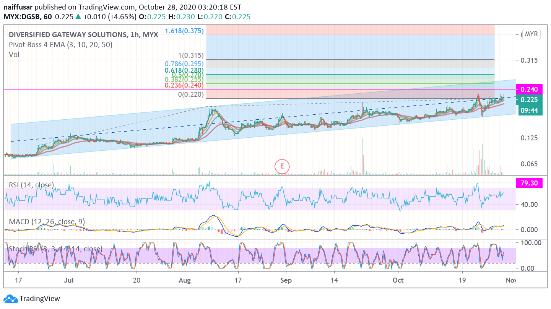Image resolution: width=551 pixels, height=309 pixels.
Task: Click the '100.00' Stoch RSI axis tick
Action: point(530,242)
